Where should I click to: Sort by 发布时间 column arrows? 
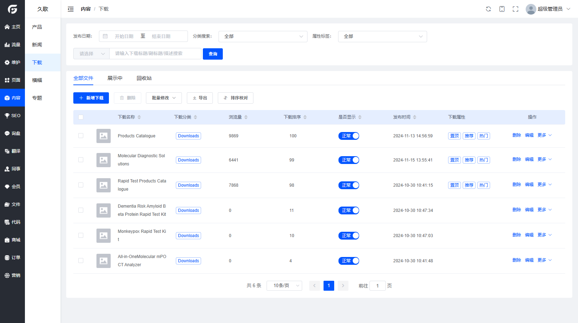coord(415,117)
